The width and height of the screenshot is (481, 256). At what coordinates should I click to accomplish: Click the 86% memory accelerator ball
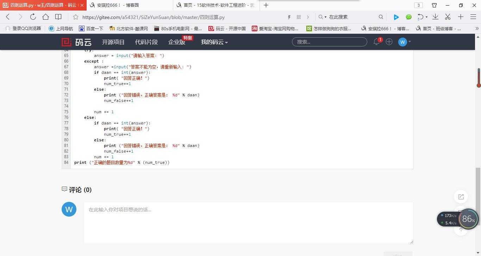pyautogui.click(x=468, y=219)
